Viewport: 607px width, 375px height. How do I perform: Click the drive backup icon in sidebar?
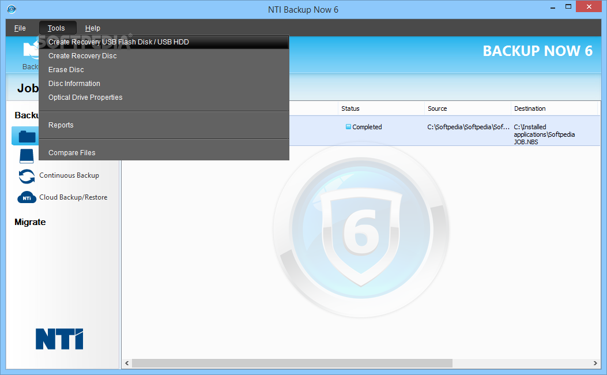[x=27, y=156]
